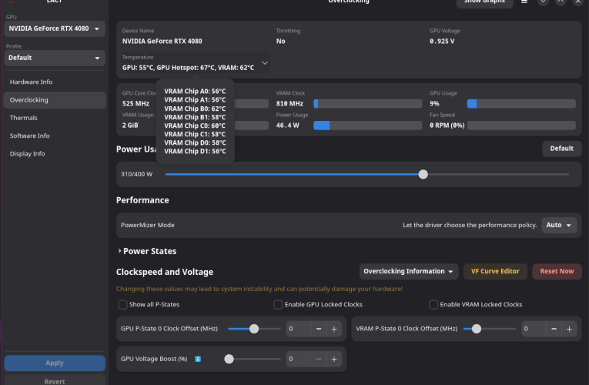Screen dimensions: 589x385
Task: Click the Reset Now button
Action: point(557,271)
